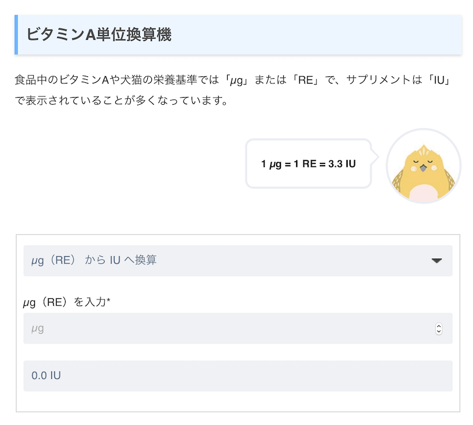The image size is (473, 425).
Task: Click the yellow bird mascot avatar
Action: (423, 166)
